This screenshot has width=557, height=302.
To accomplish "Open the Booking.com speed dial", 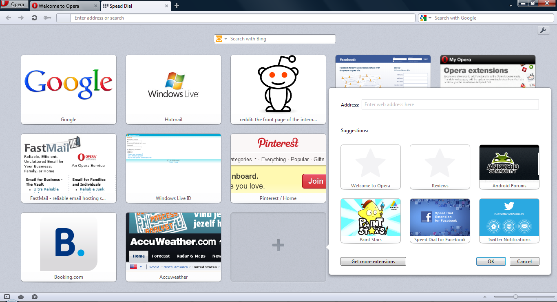I will point(69,247).
